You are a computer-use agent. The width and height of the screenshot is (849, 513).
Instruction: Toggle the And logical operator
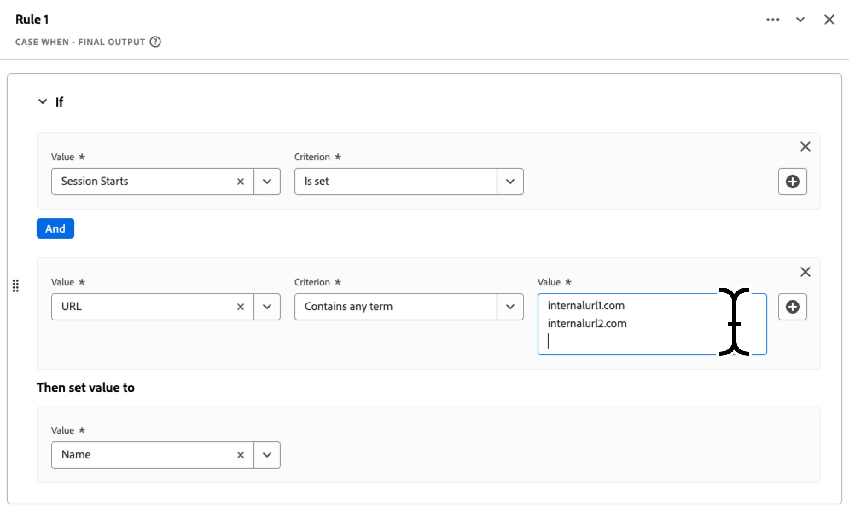tap(55, 228)
